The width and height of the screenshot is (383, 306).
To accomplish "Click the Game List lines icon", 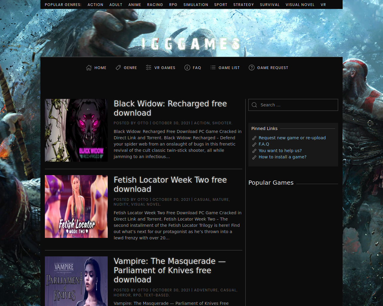I will click(x=213, y=68).
